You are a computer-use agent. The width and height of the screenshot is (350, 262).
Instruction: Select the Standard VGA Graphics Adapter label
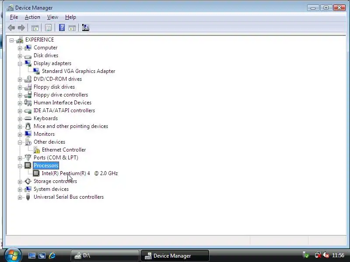(79, 71)
